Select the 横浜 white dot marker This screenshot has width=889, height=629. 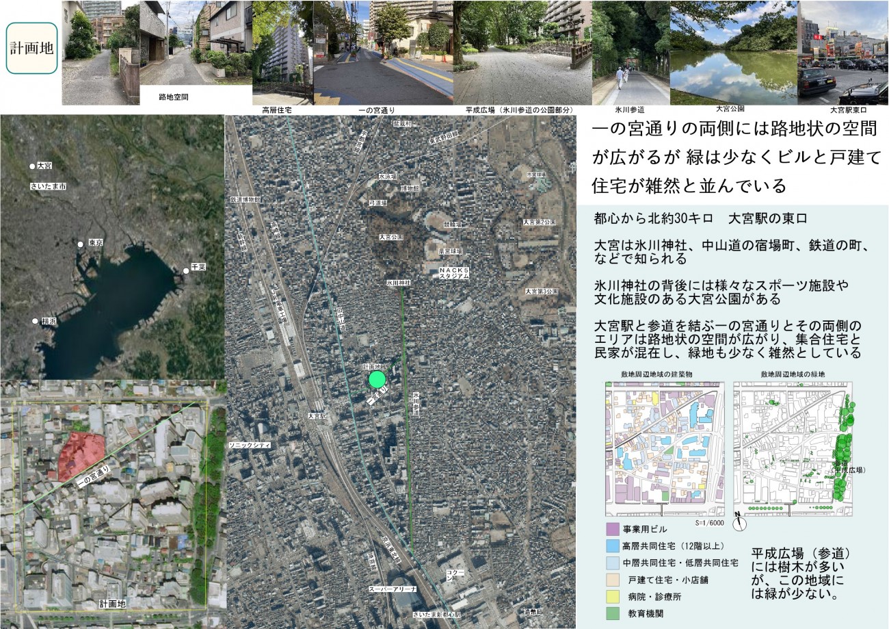coord(34,320)
